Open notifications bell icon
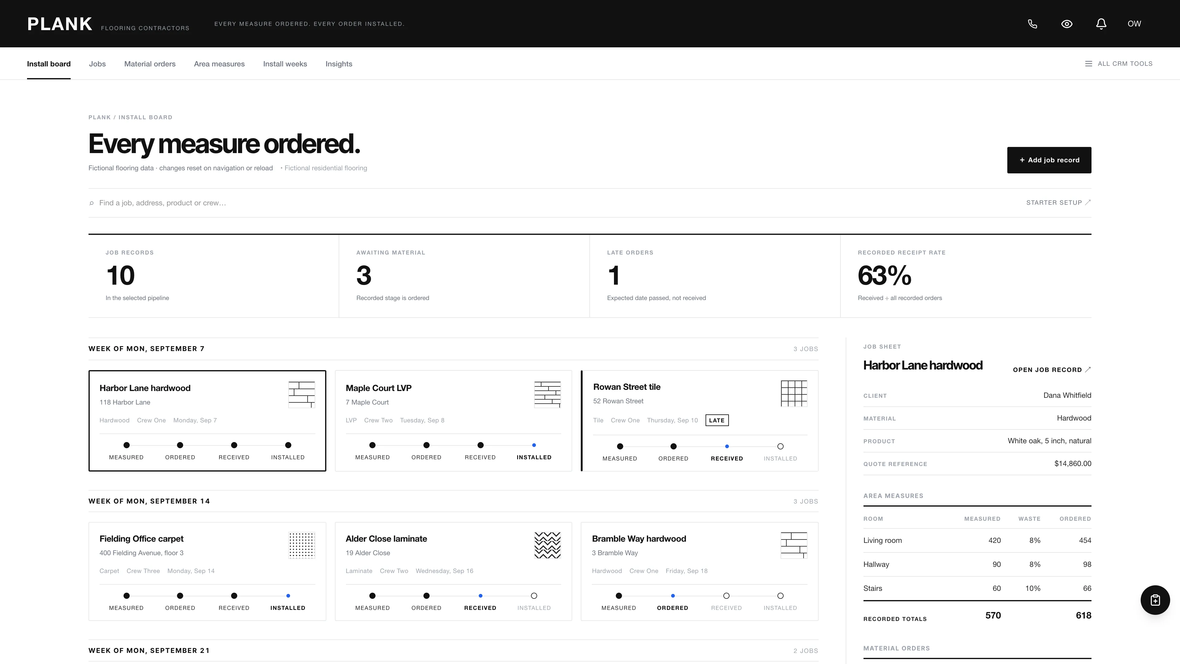 (1101, 24)
